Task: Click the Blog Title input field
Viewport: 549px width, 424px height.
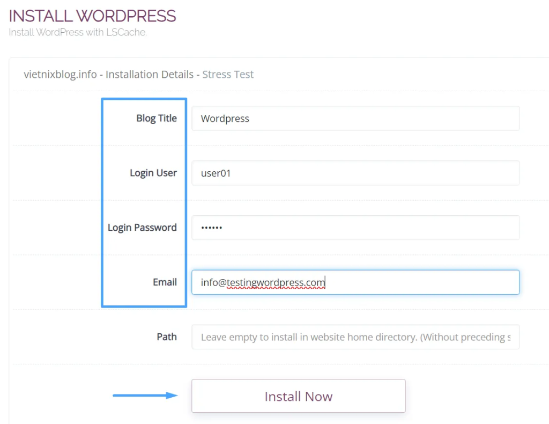Action: (355, 119)
